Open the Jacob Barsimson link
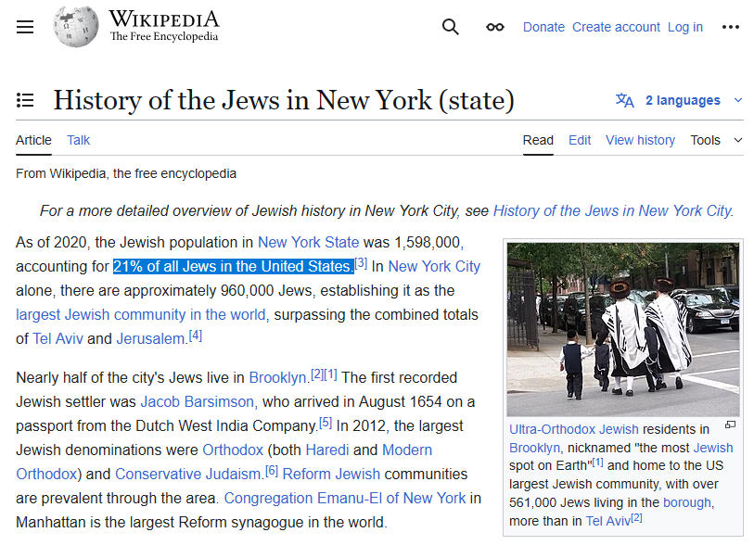This screenshot has width=754, height=545. point(198,401)
